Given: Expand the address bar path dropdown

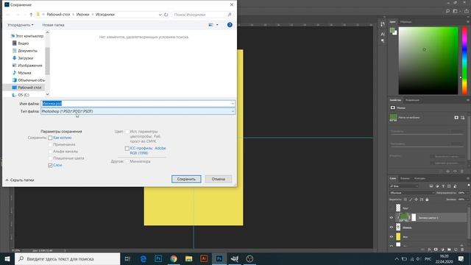Looking at the screenshot, I should click(160, 15).
